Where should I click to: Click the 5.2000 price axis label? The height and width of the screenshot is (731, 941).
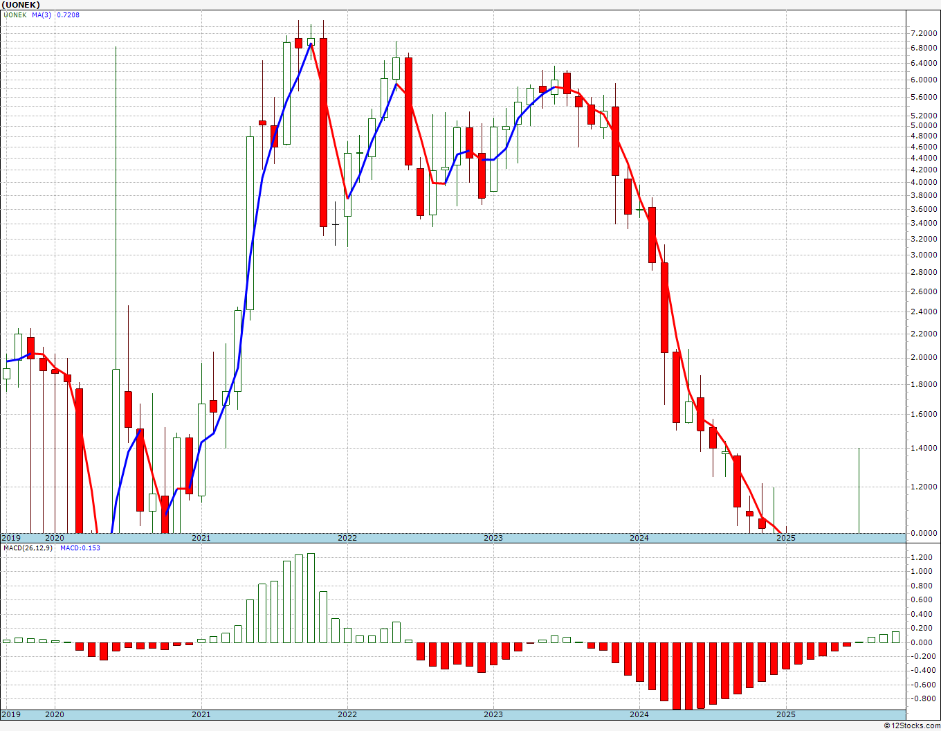(x=924, y=116)
